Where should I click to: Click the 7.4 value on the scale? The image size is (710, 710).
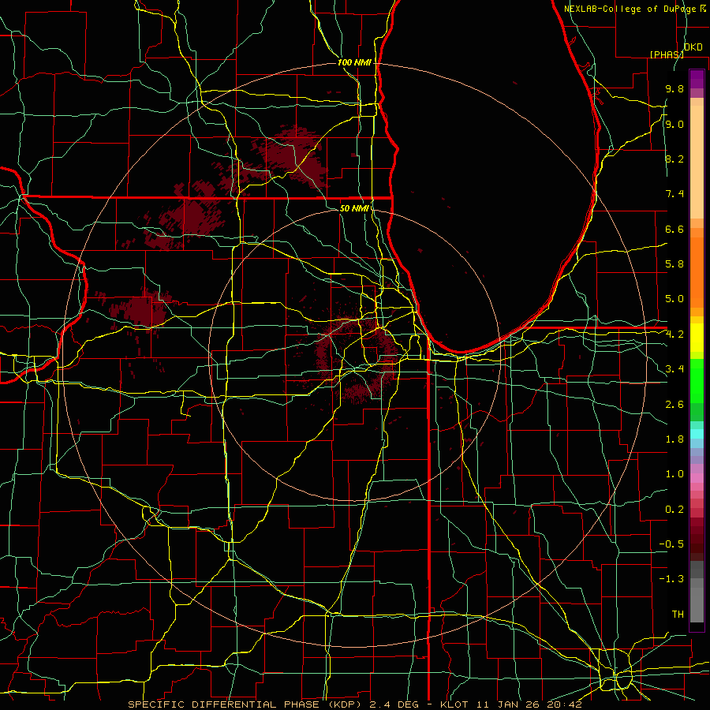pyautogui.click(x=674, y=194)
